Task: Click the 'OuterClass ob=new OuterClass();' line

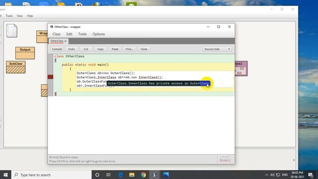Action: click(106, 73)
